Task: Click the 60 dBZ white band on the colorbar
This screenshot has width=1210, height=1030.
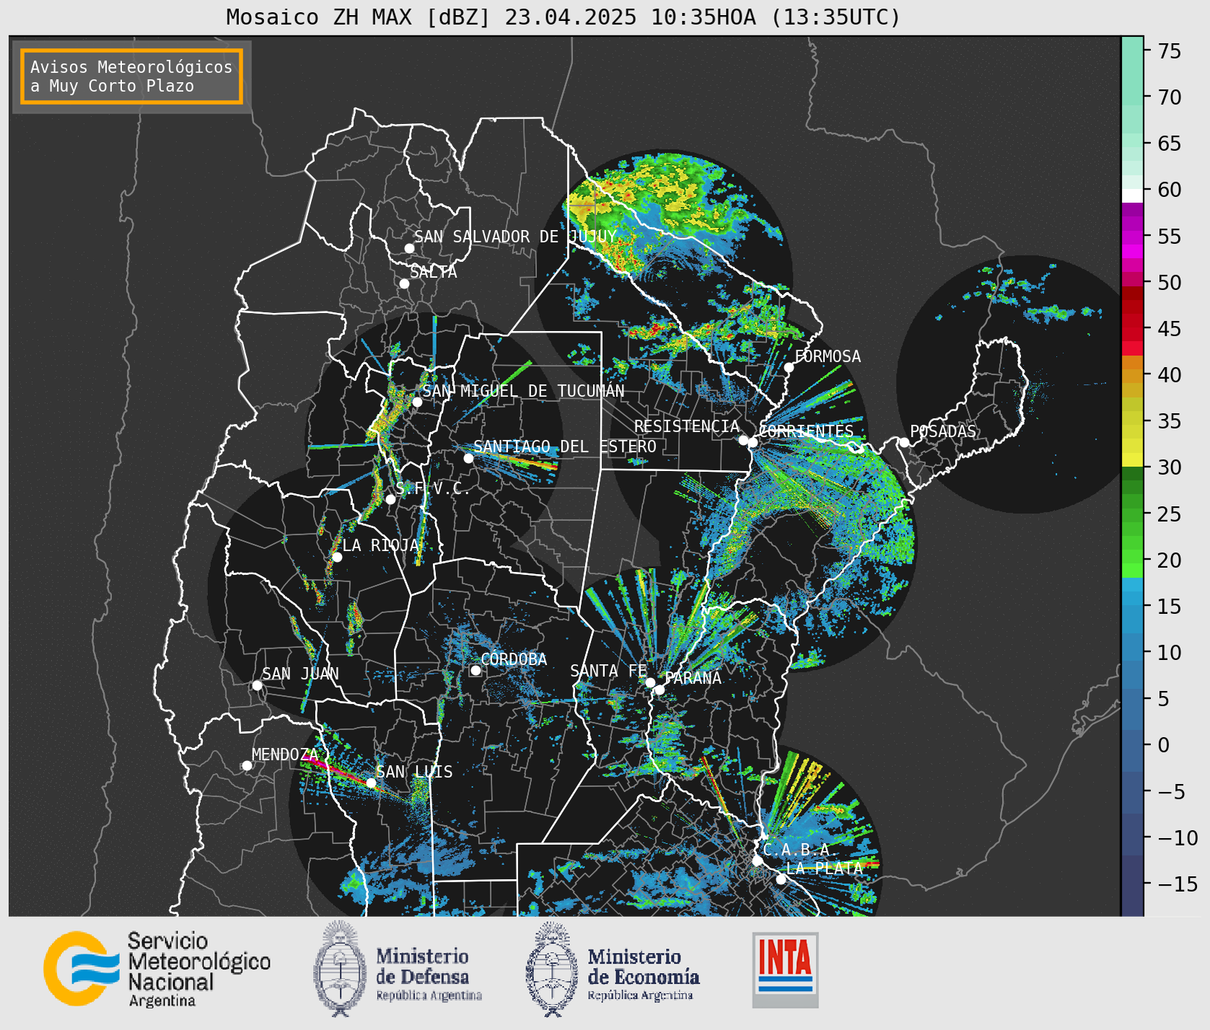Action: pyautogui.click(x=1132, y=195)
